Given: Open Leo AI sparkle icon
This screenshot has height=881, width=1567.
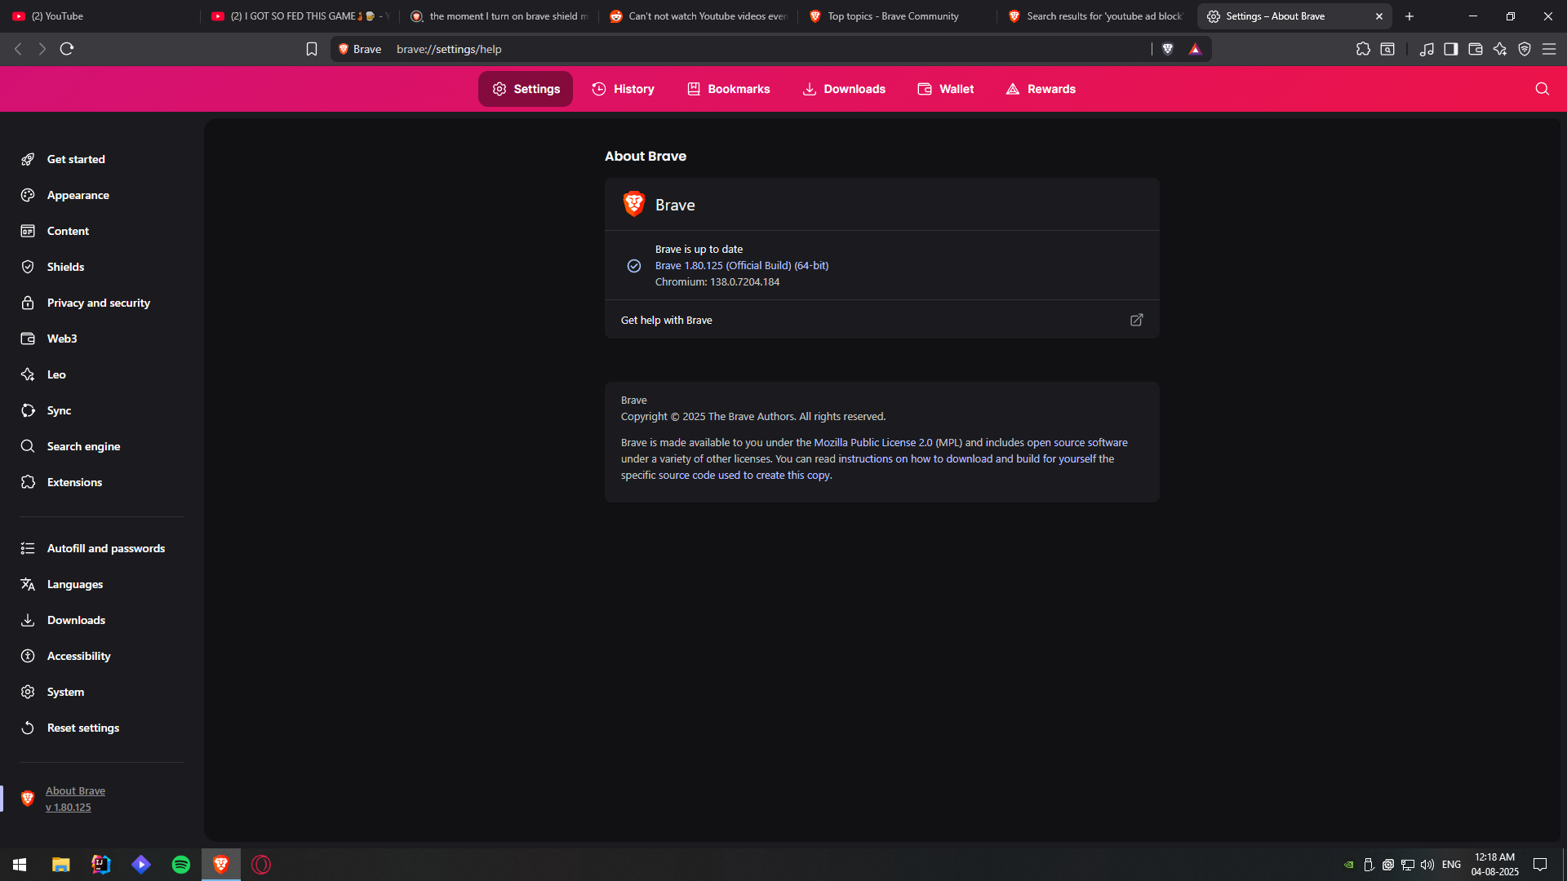Looking at the screenshot, I should (x=1500, y=49).
